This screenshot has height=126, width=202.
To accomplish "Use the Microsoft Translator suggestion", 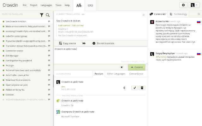I will [x=78, y=112].
